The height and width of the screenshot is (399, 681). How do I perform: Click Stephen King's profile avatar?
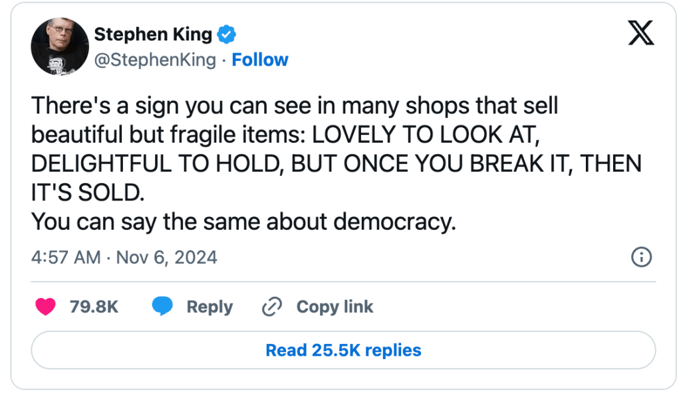click(x=60, y=46)
